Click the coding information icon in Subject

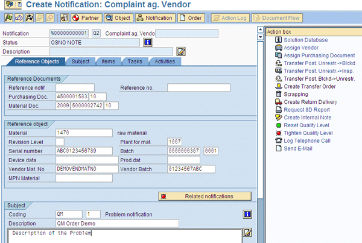[x=247, y=214]
